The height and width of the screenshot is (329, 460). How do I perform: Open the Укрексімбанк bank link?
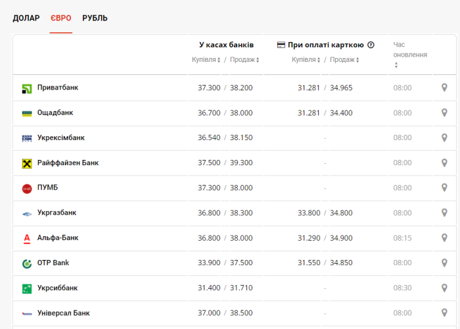60,138
